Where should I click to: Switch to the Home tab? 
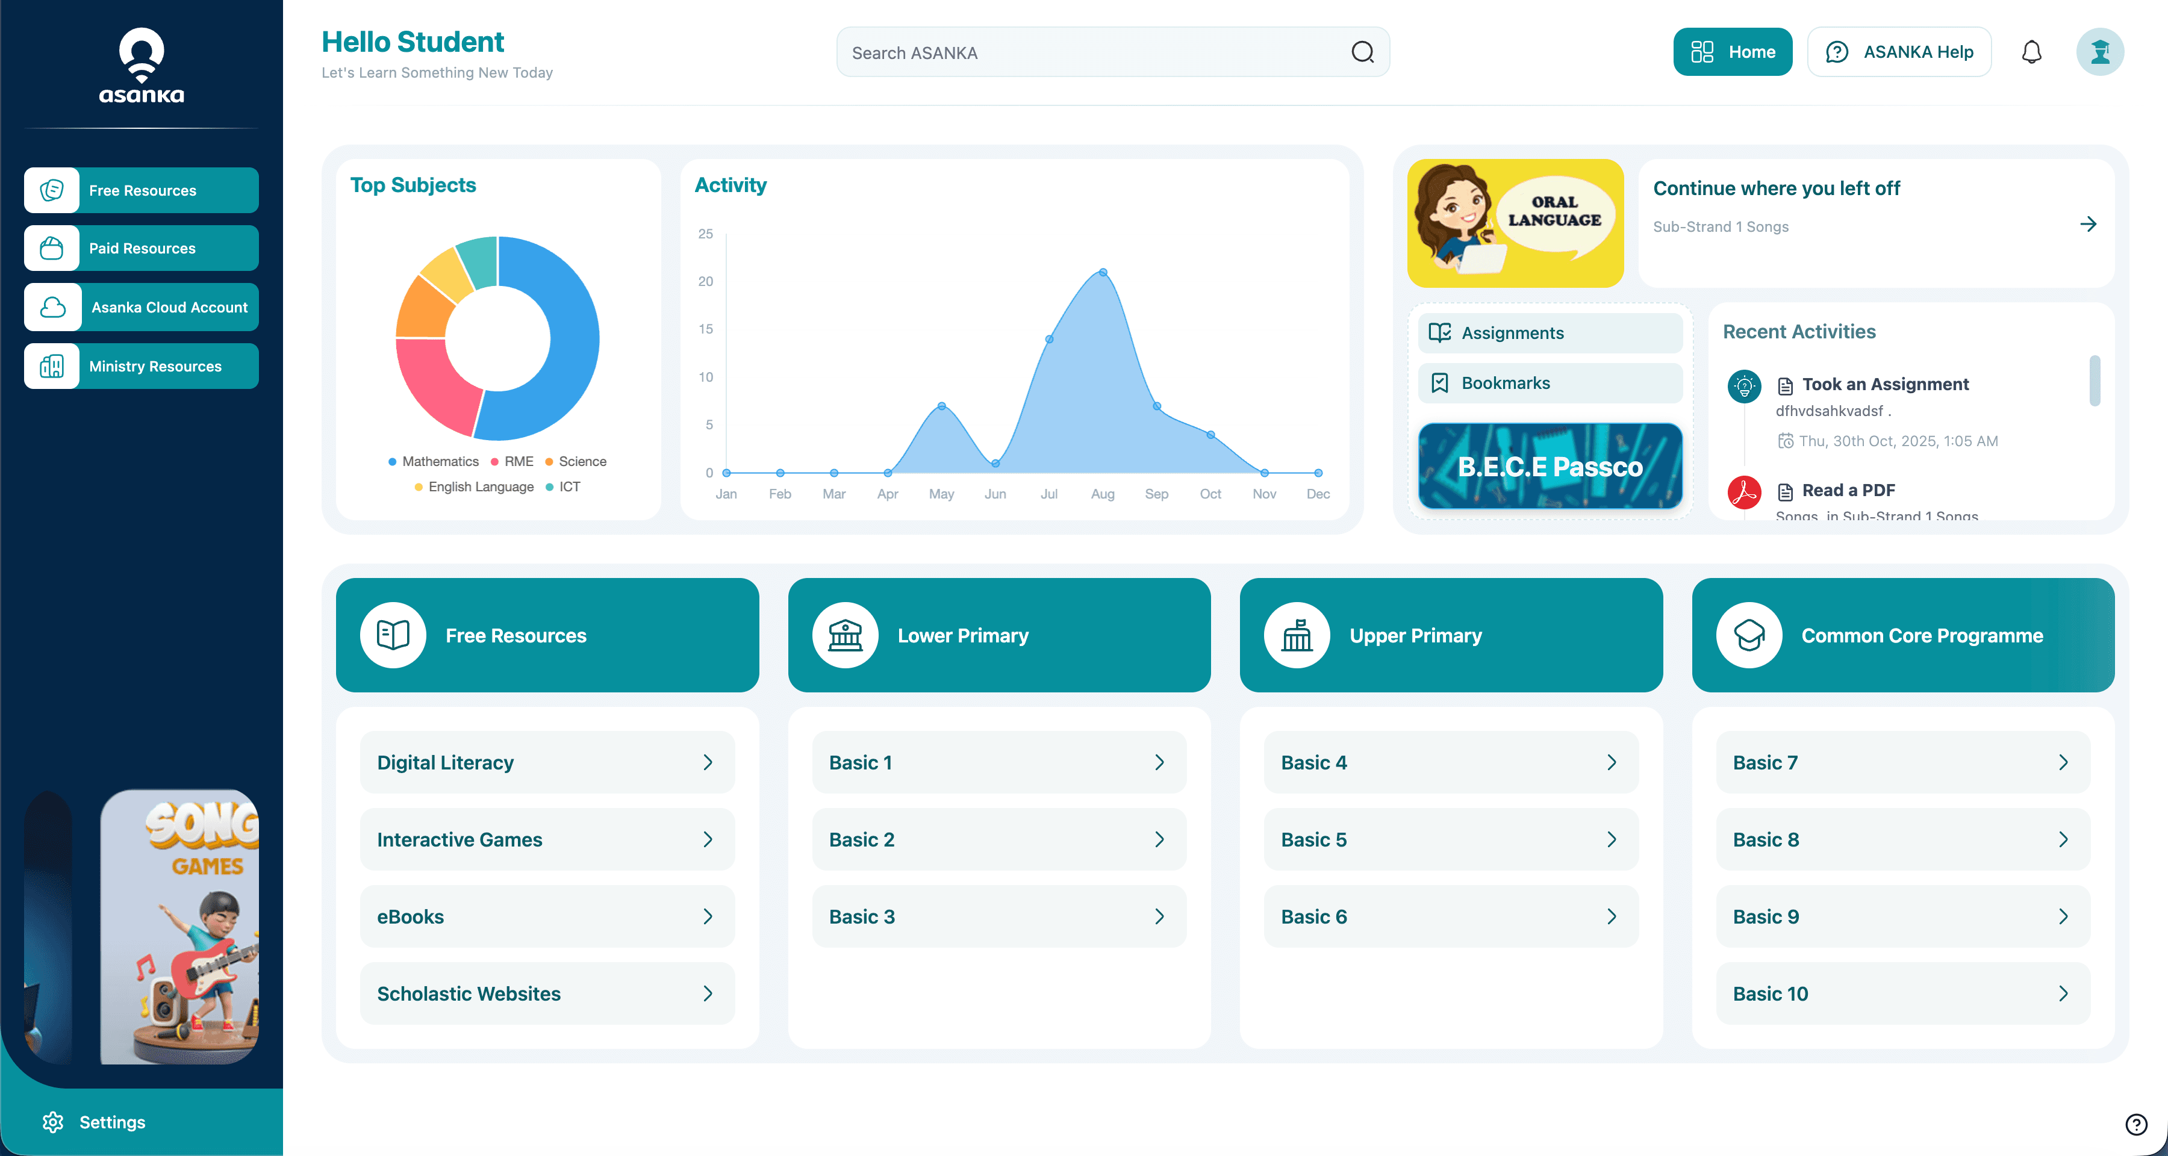1733,51
